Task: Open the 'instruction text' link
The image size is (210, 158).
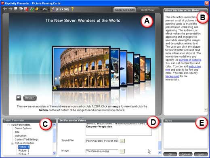Action: coord(195,66)
